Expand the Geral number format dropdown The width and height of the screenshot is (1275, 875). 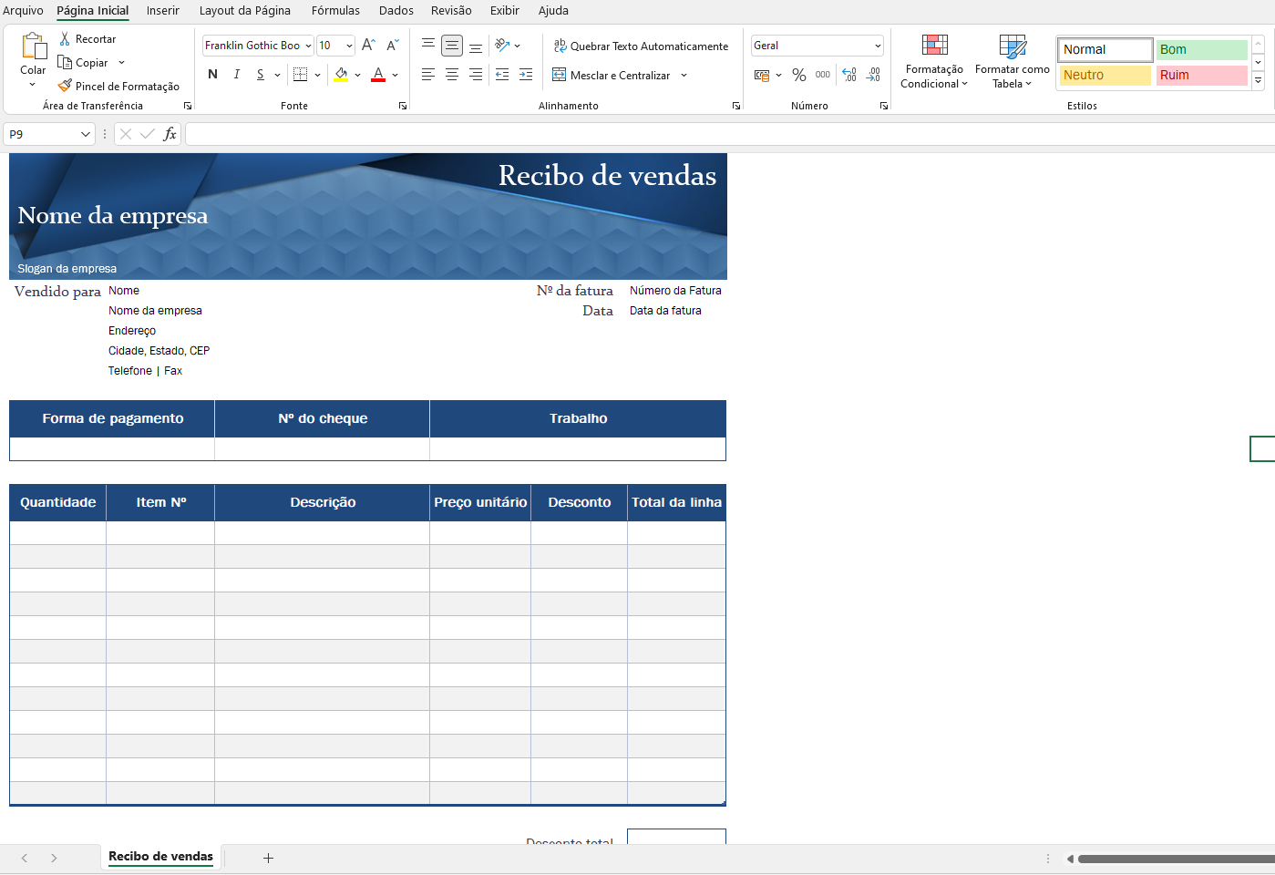(x=878, y=46)
